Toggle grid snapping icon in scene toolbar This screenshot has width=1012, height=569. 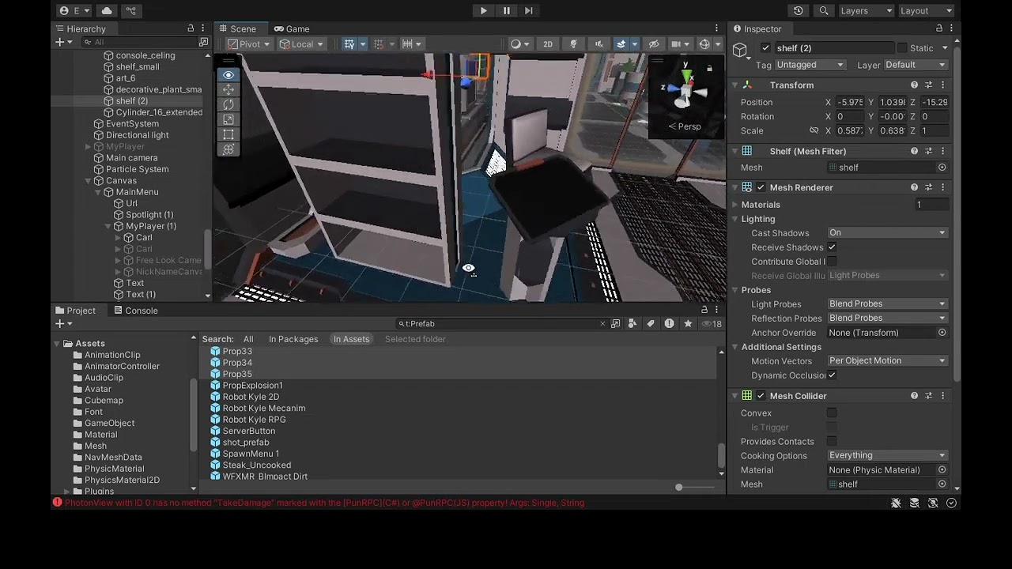point(378,43)
